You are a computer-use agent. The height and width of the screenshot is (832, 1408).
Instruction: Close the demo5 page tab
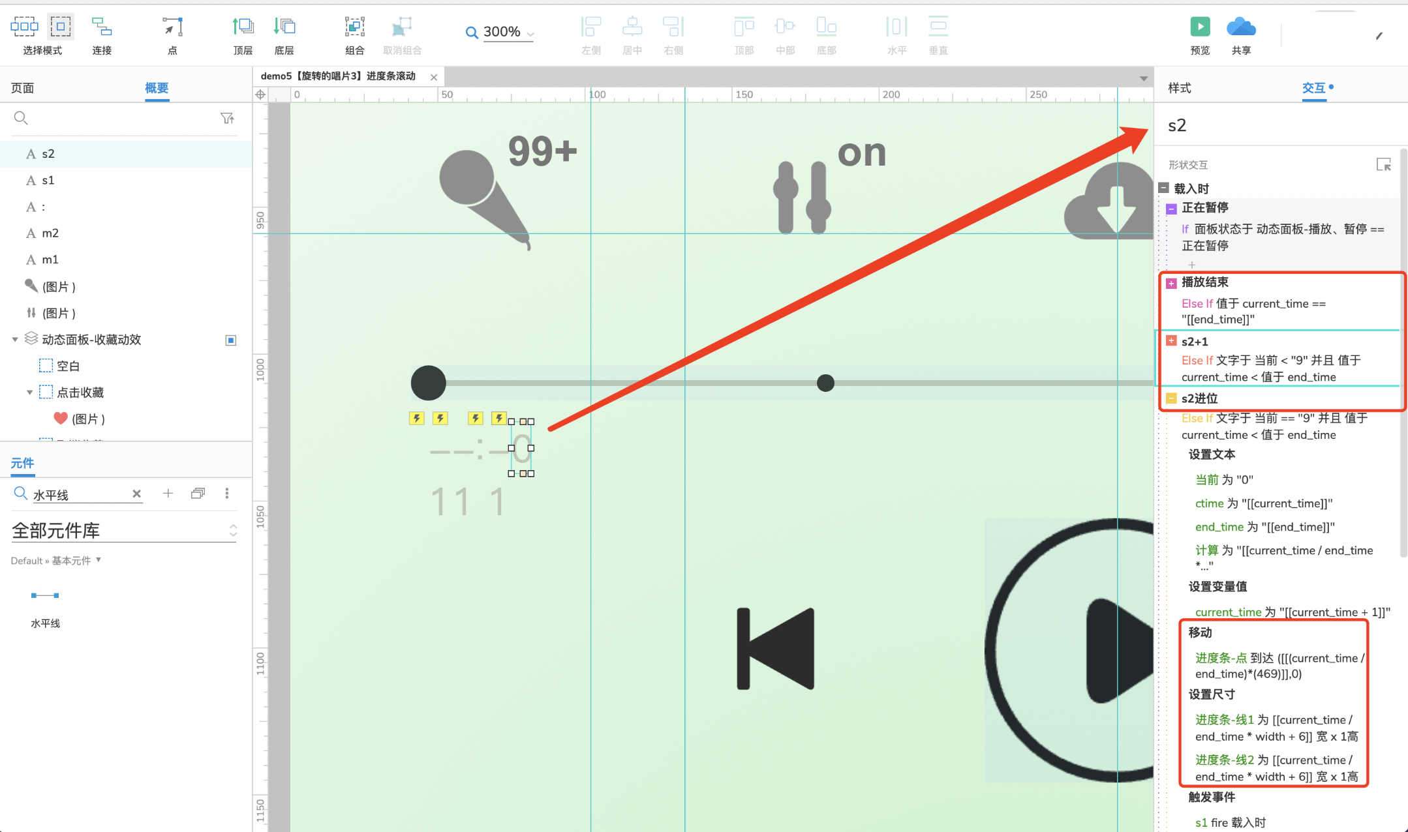[434, 77]
